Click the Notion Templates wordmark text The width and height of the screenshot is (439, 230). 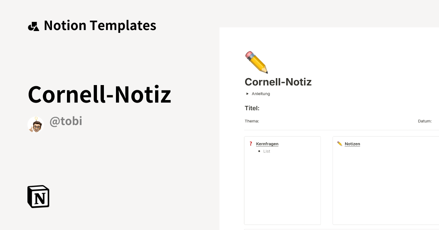[x=100, y=26]
